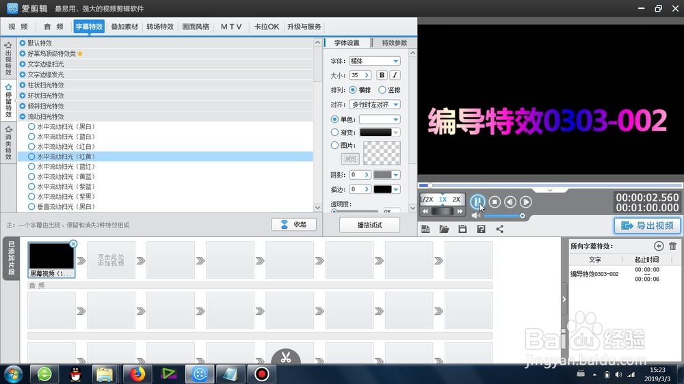The height and width of the screenshot is (384, 684).
Task: Remove 黑幕视频 clip via its X icon
Action: point(73,244)
